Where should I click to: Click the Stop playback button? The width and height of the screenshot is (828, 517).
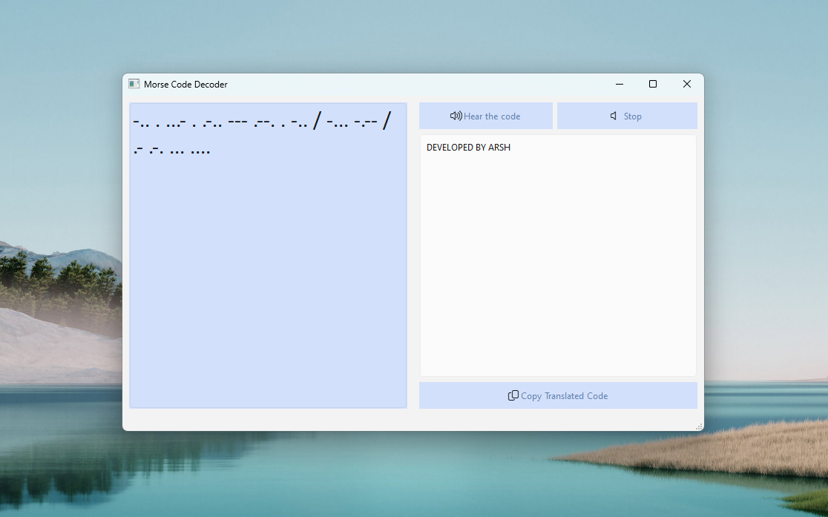pos(627,116)
